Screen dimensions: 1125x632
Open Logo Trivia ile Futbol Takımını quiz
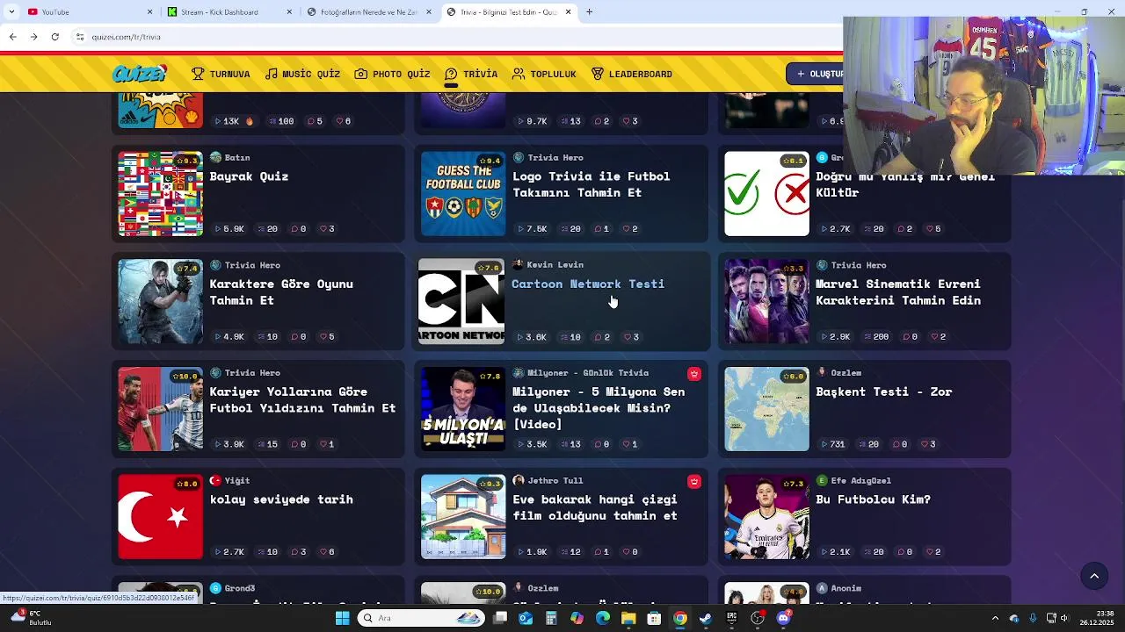point(591,184)
